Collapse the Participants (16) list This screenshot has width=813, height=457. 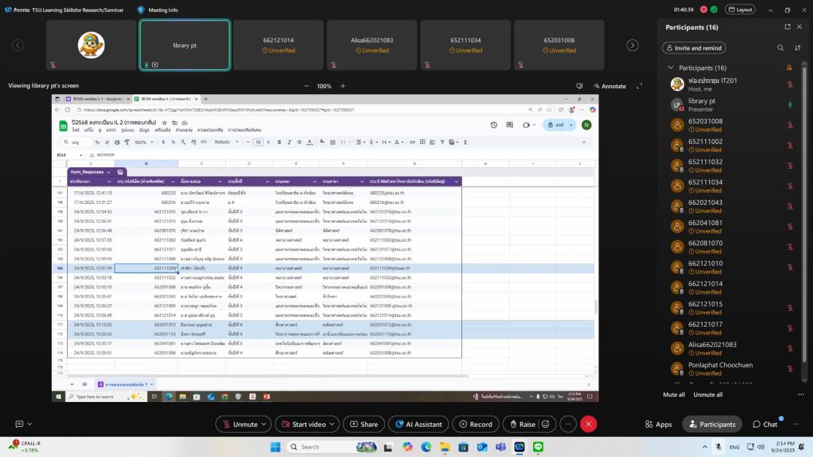pyautogui.click(x=671, y=68)
